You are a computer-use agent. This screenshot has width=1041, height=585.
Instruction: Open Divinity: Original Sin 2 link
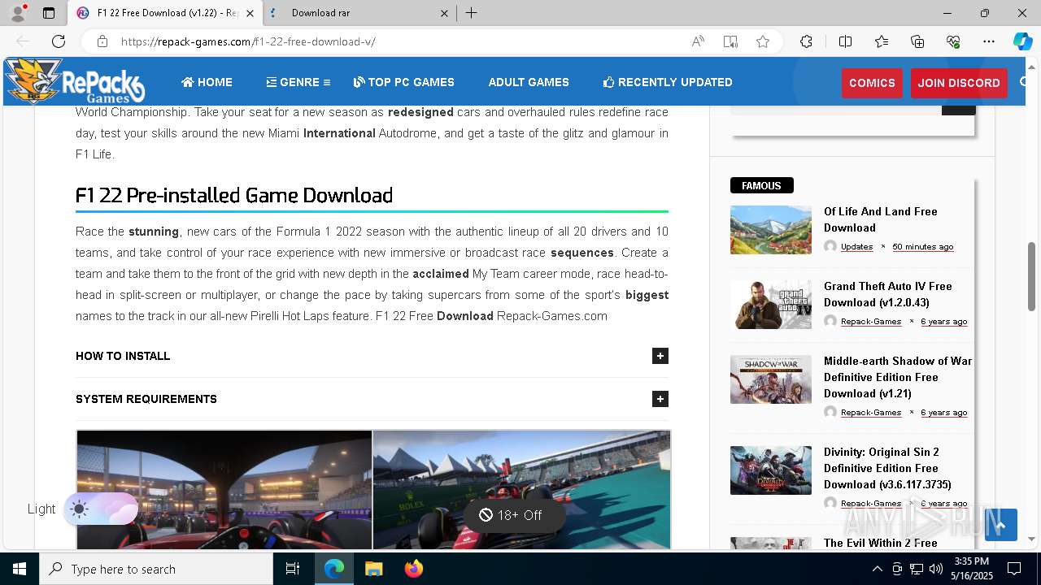887,468
